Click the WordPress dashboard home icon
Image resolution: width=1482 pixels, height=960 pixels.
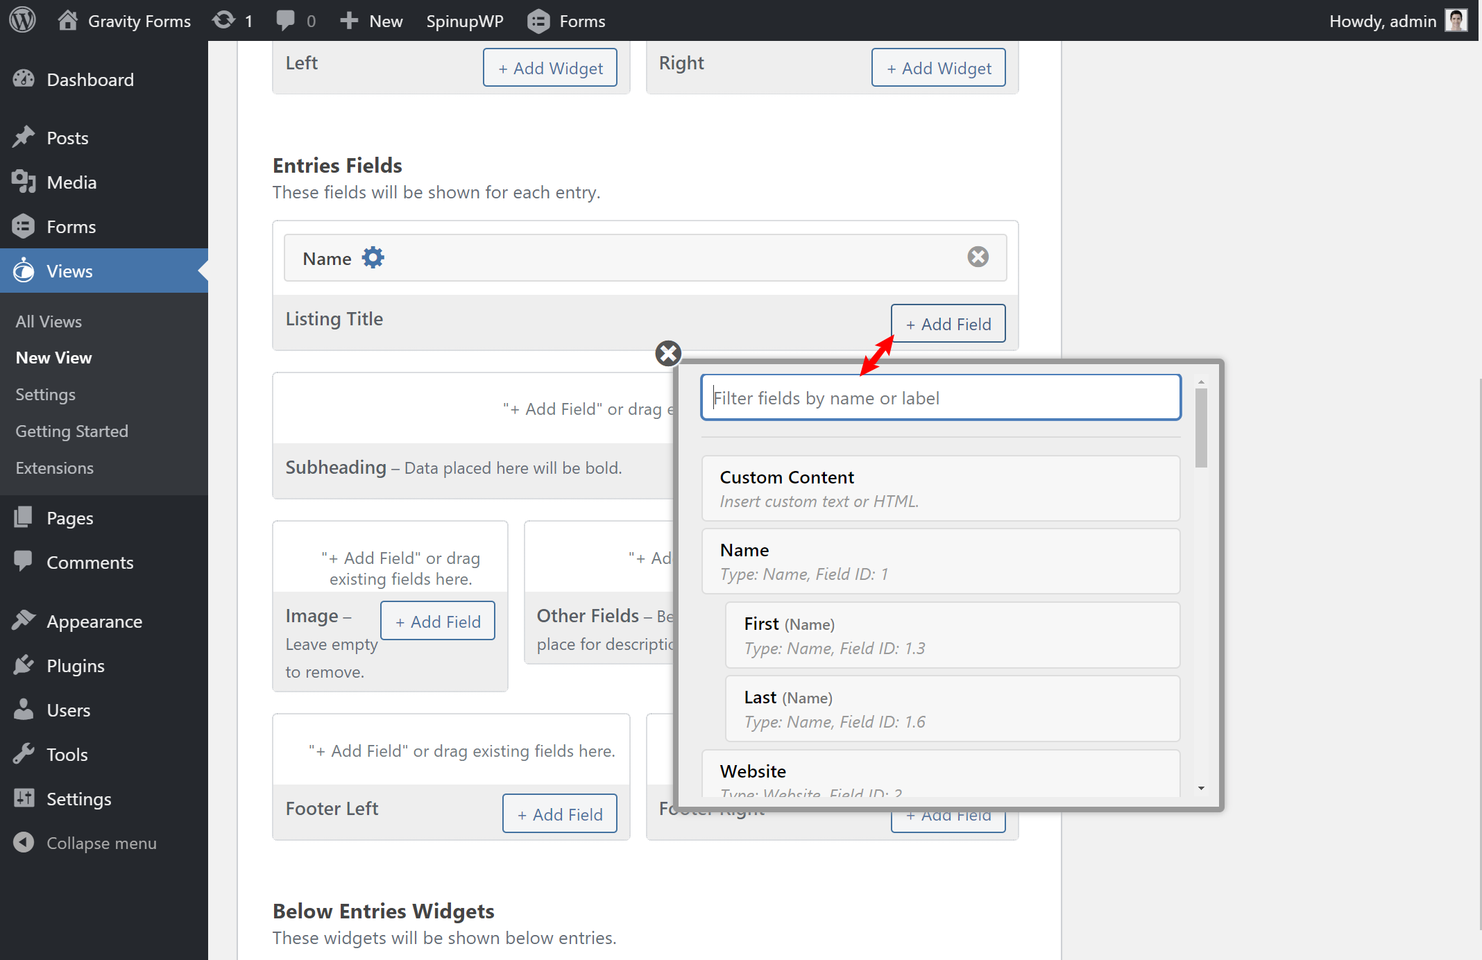67,21
